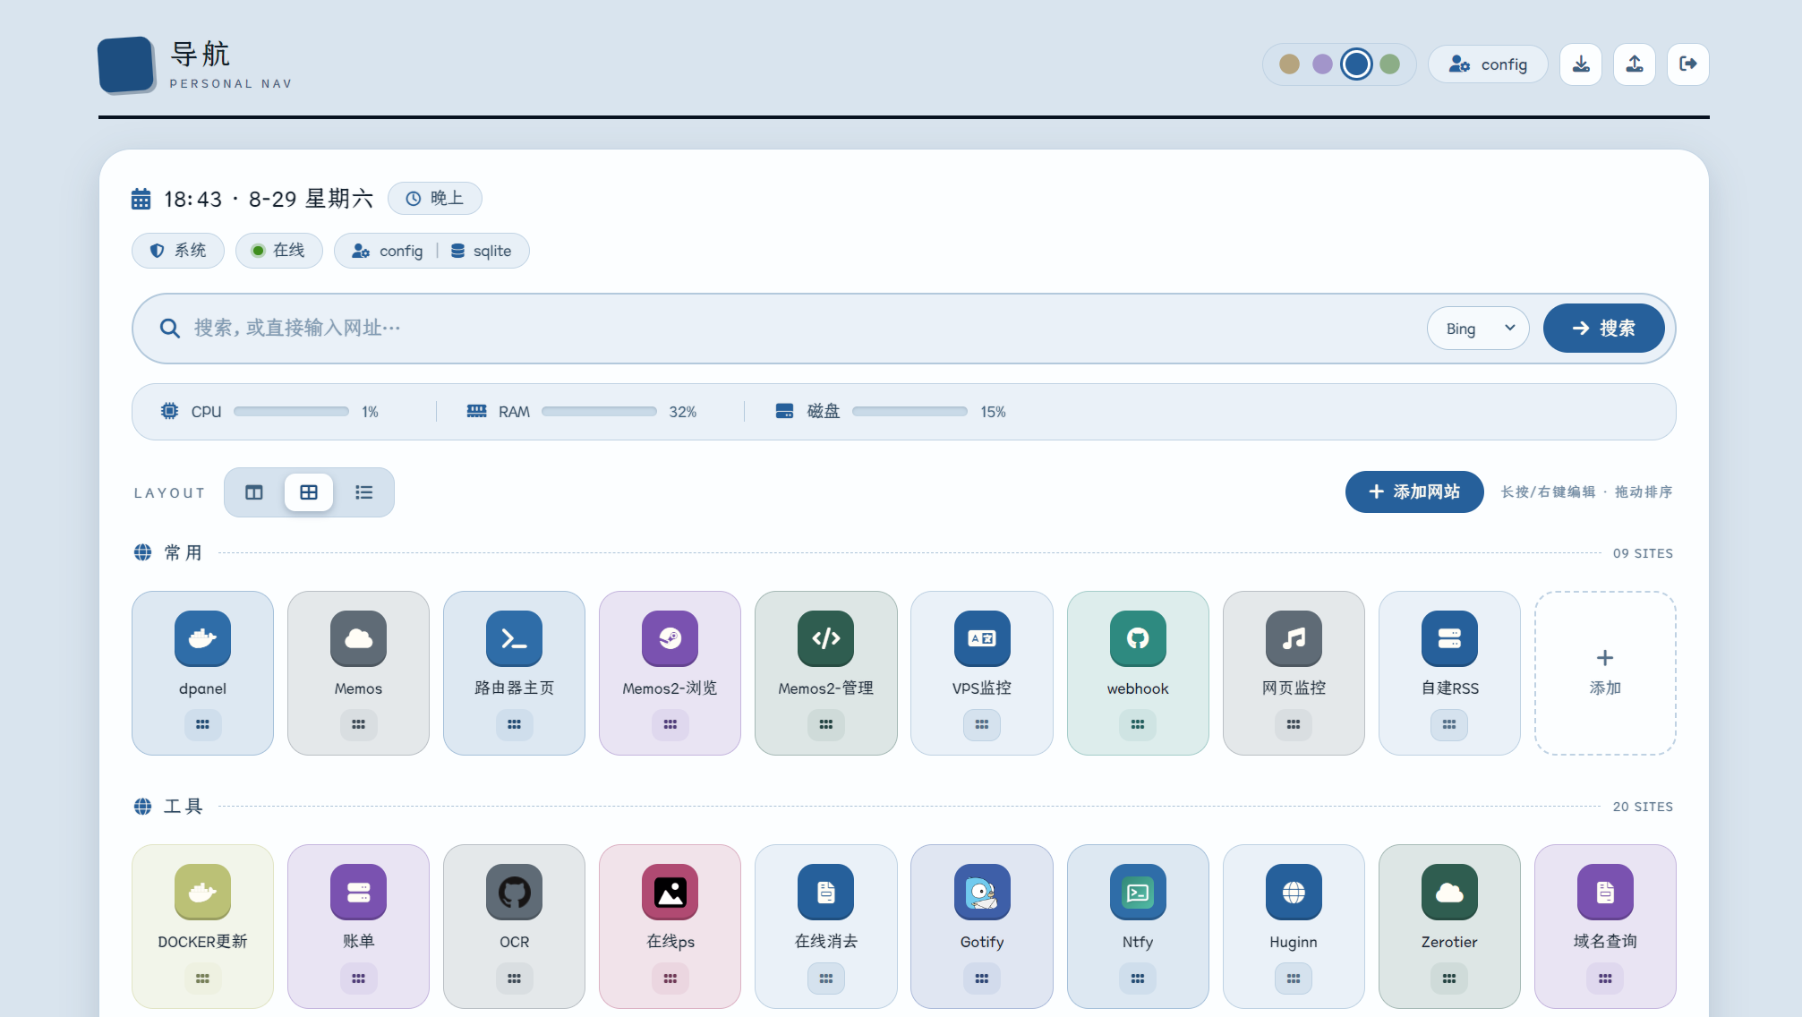This screenshot has height=1017, width=1802.
Task: Open the 域名查询 document icon
Action: [x=1605, y=892]
